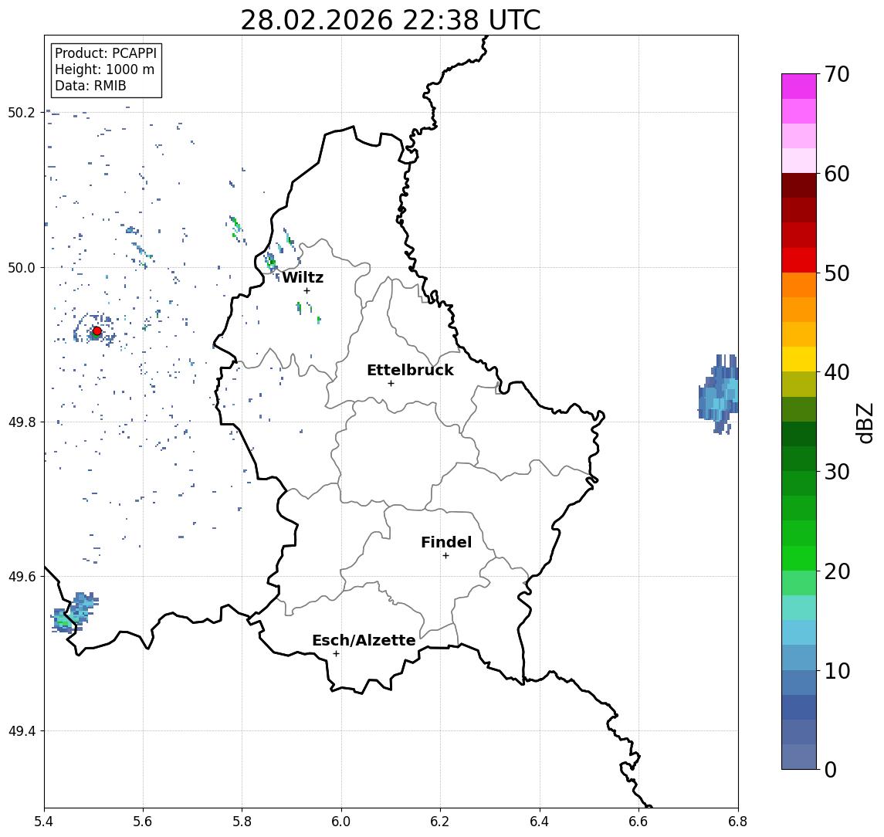The image size is (884, 837).
Task: Click the Esch/Alzette station label
Action: pos(364,640)
